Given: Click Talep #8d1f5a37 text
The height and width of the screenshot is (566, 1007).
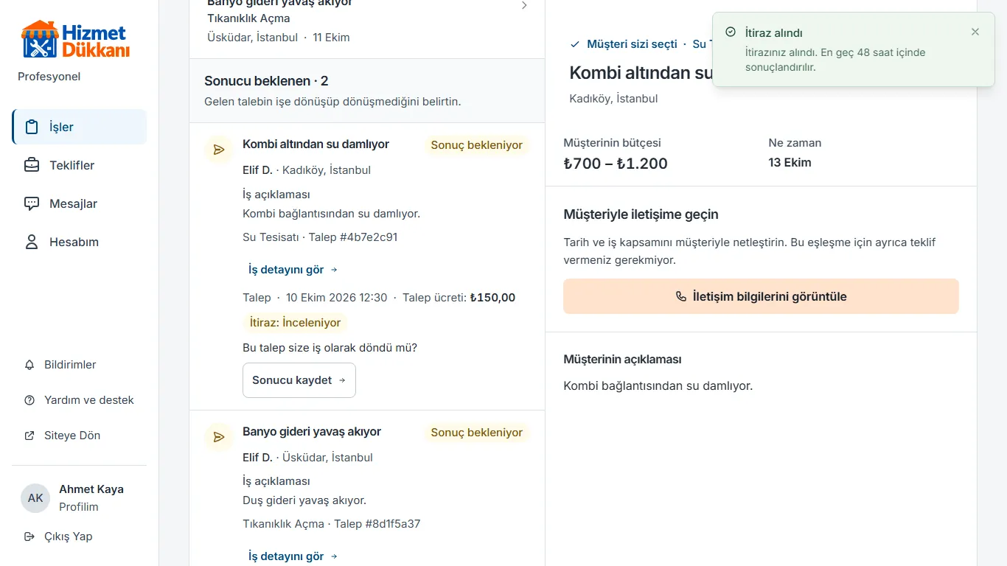Looking at the screenshot, I should pyautogui.click(x=377, y=524).
